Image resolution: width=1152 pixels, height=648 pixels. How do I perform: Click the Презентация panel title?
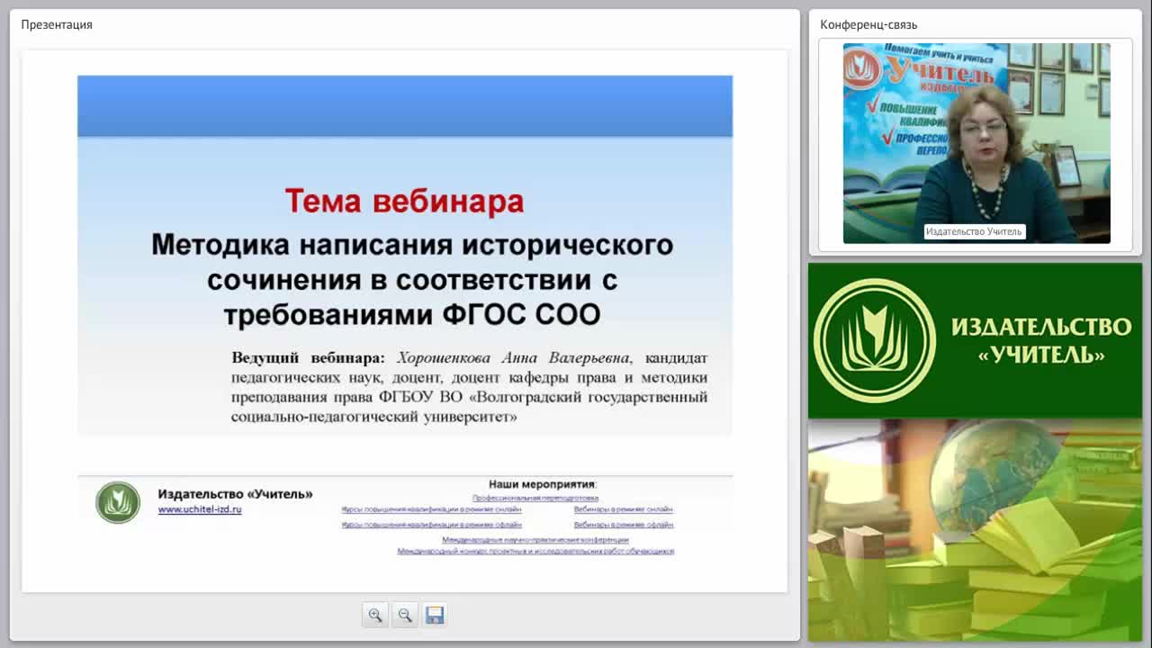click(57, 24)
